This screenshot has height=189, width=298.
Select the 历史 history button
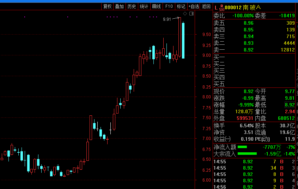(x=132, y=6)
